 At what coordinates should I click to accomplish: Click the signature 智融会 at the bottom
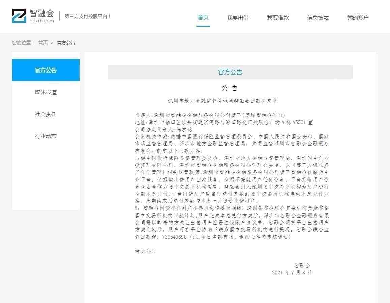coord(302,266)
